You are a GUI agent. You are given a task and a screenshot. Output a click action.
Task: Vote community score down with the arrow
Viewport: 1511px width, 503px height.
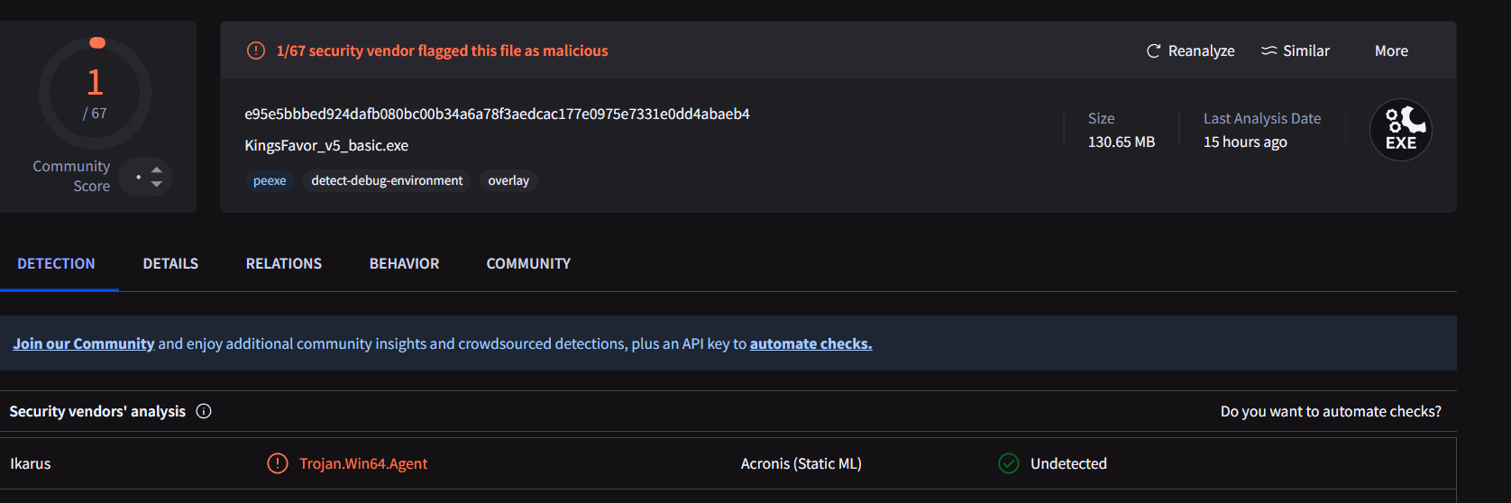coord(157,184)
